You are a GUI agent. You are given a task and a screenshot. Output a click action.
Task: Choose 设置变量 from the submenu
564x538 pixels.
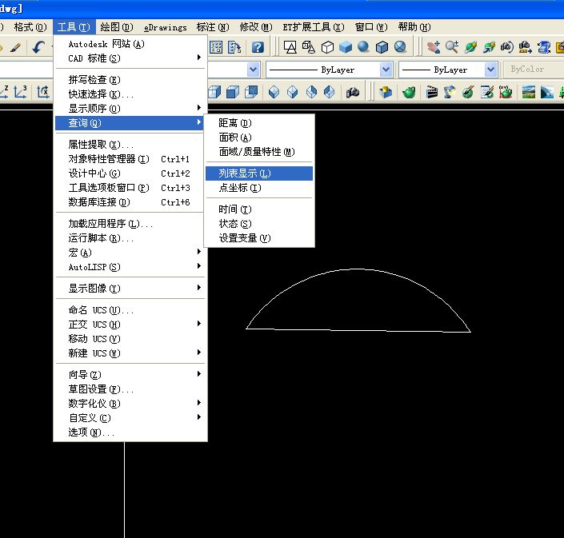pos(259,238)
